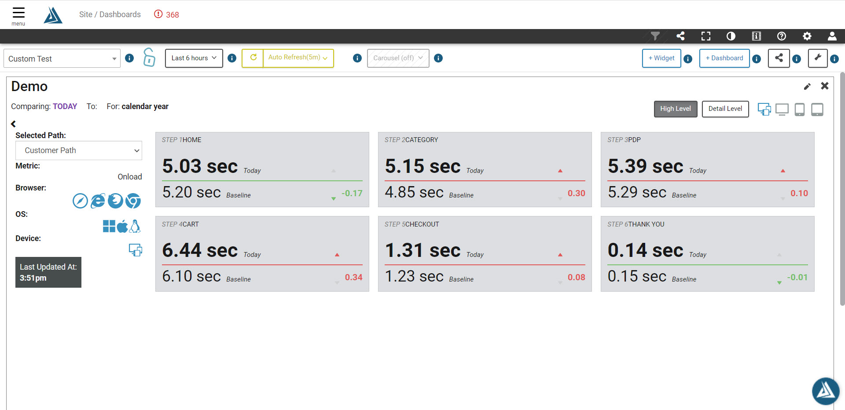Click the Device filter icon in sidebar
The width and height of the screenshot is (845, 410).
[x=136, y=250]
